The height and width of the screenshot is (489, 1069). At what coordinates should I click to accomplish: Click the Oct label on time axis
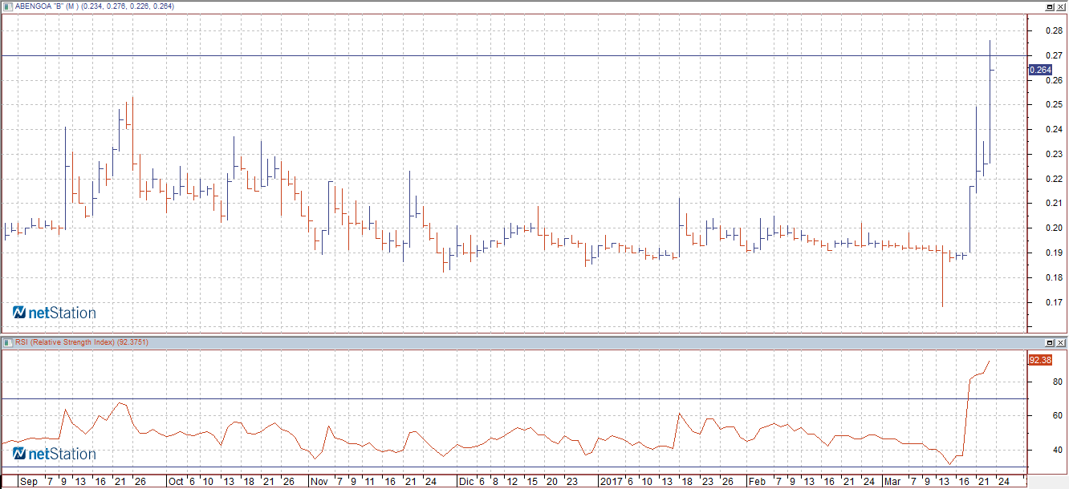176,483
